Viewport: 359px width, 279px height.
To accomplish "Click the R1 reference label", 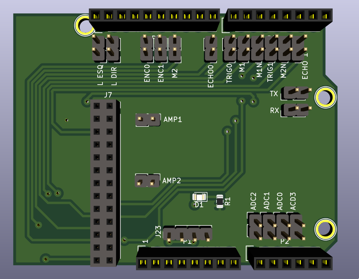I will click(228, 201).
